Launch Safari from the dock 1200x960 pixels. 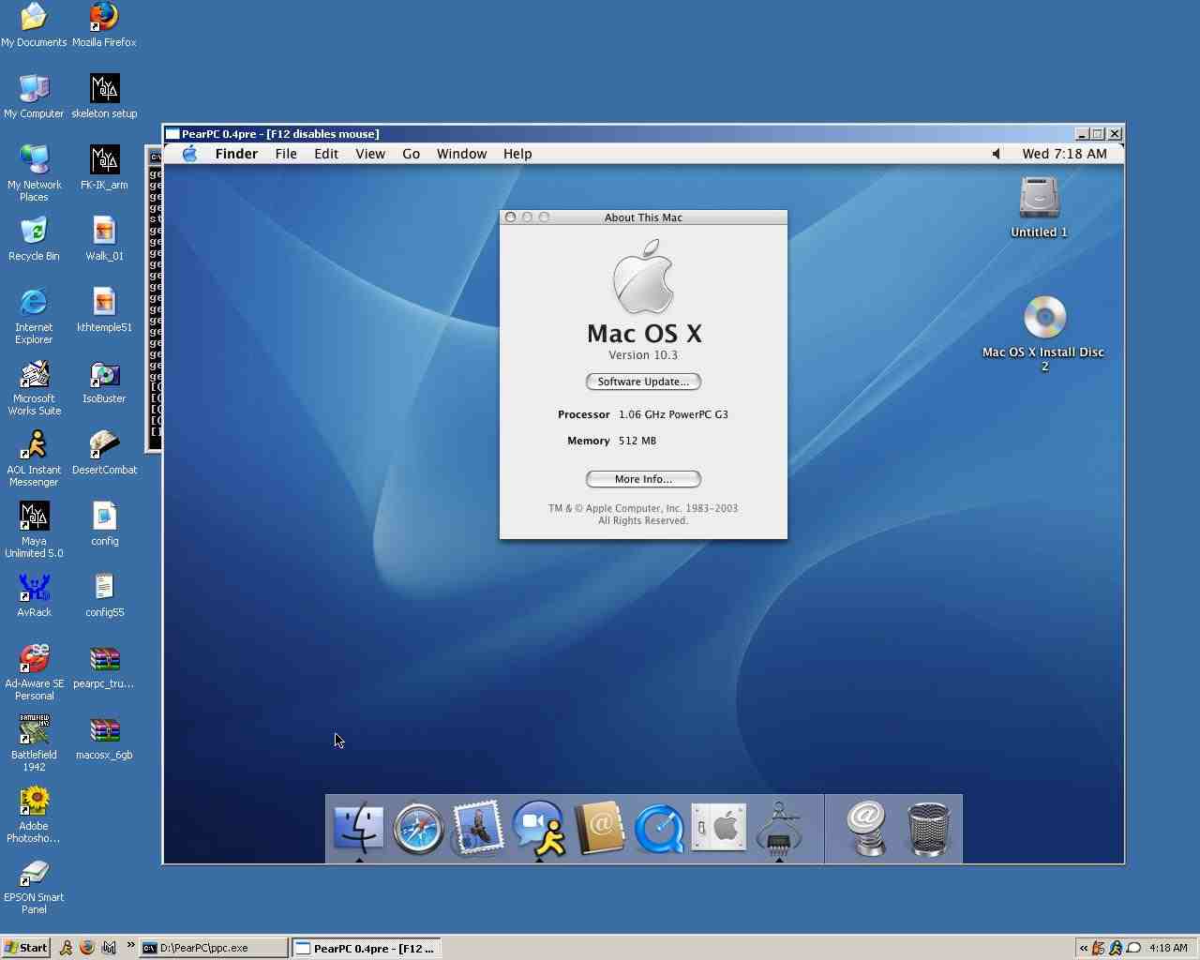coord(418,828)
